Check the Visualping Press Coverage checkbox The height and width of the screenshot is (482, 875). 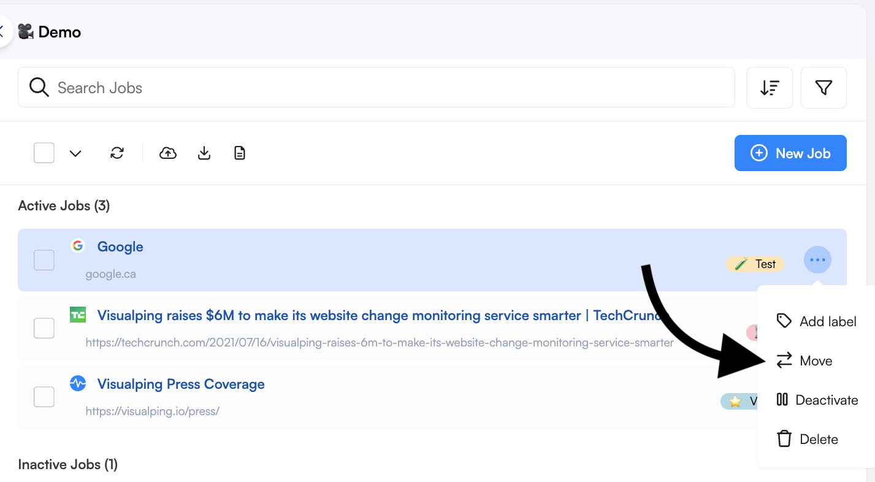44,397
